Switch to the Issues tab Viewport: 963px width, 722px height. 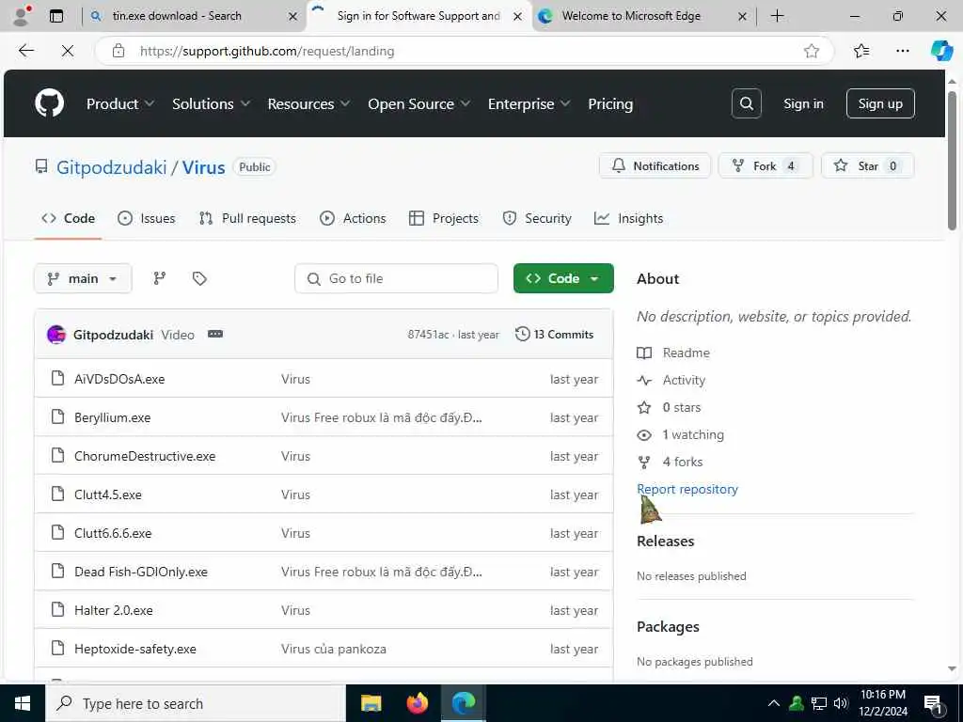(x=146, y=218)
